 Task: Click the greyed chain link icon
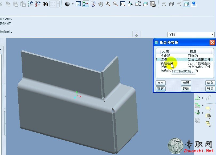209,98
